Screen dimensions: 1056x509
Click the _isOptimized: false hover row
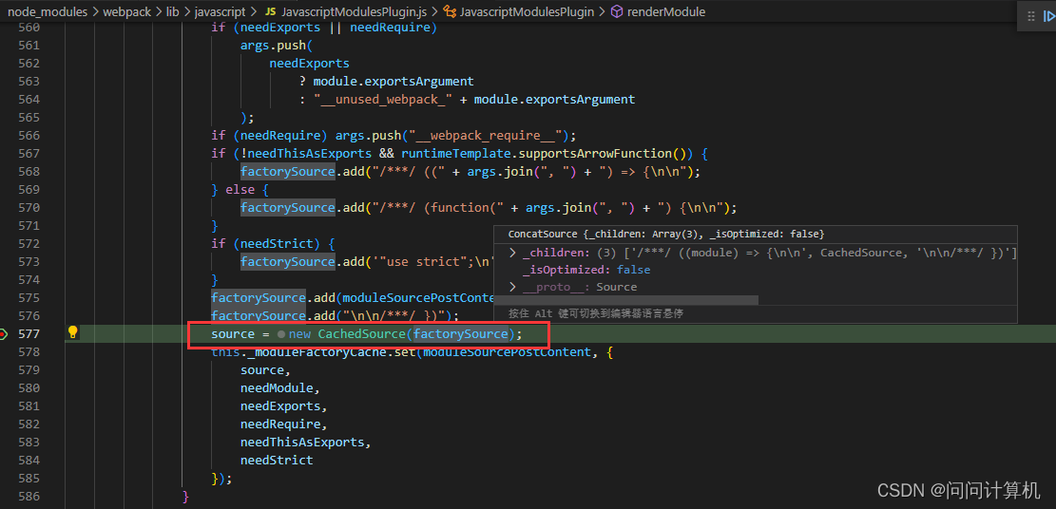(x=586, y=270)
